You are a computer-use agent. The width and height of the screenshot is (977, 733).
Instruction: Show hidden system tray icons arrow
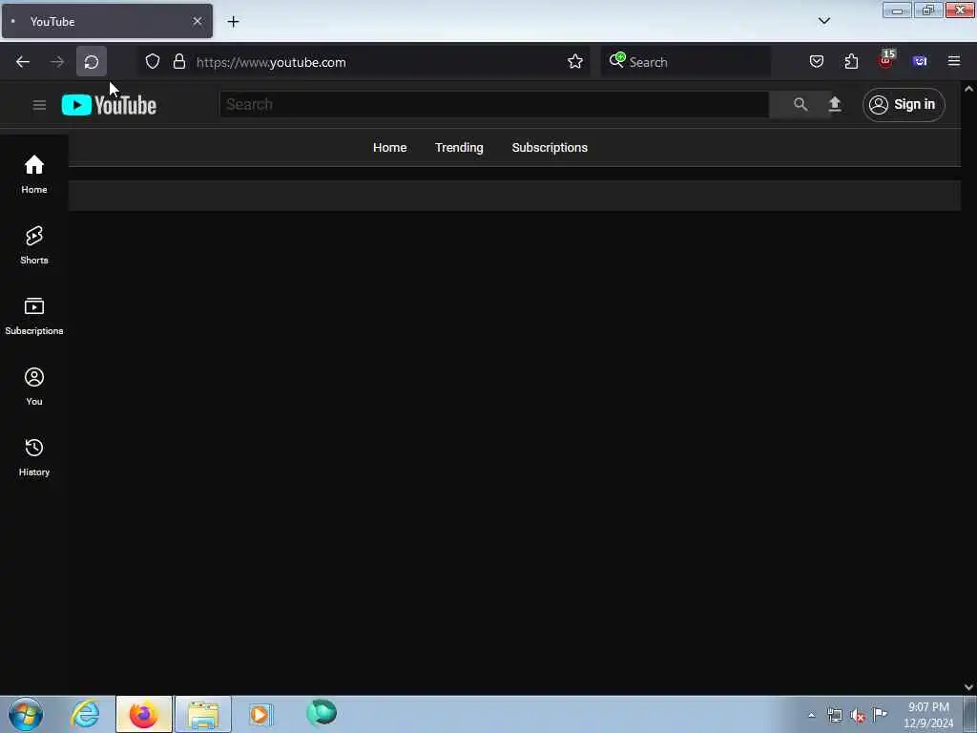coord(811,715)
